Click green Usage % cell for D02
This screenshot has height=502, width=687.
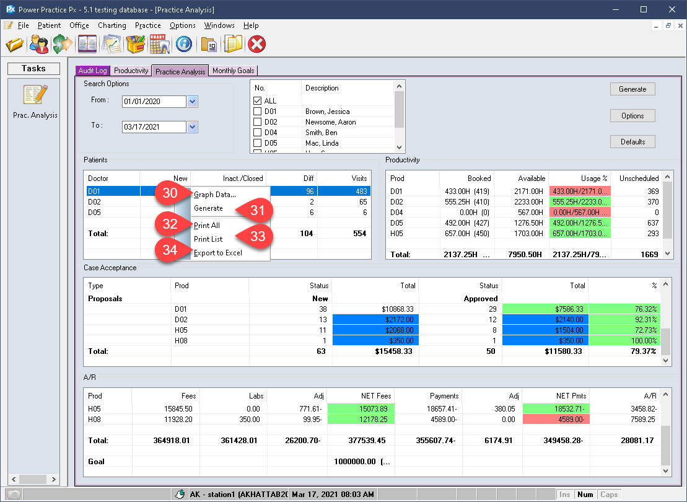pyautogui.click(x=579, y=201)
